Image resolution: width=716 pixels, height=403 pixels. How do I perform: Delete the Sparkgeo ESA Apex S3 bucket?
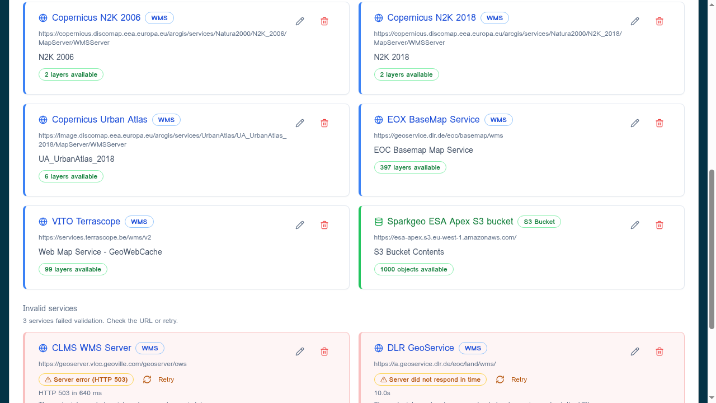[660, 225]
